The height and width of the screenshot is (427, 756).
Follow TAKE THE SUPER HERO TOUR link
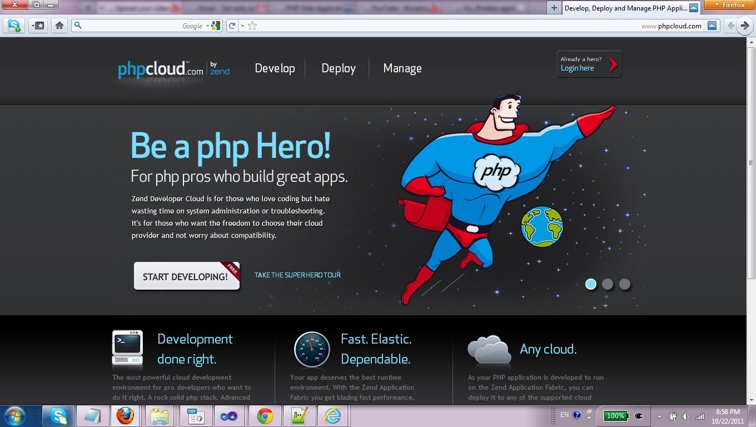pos(297,275)
